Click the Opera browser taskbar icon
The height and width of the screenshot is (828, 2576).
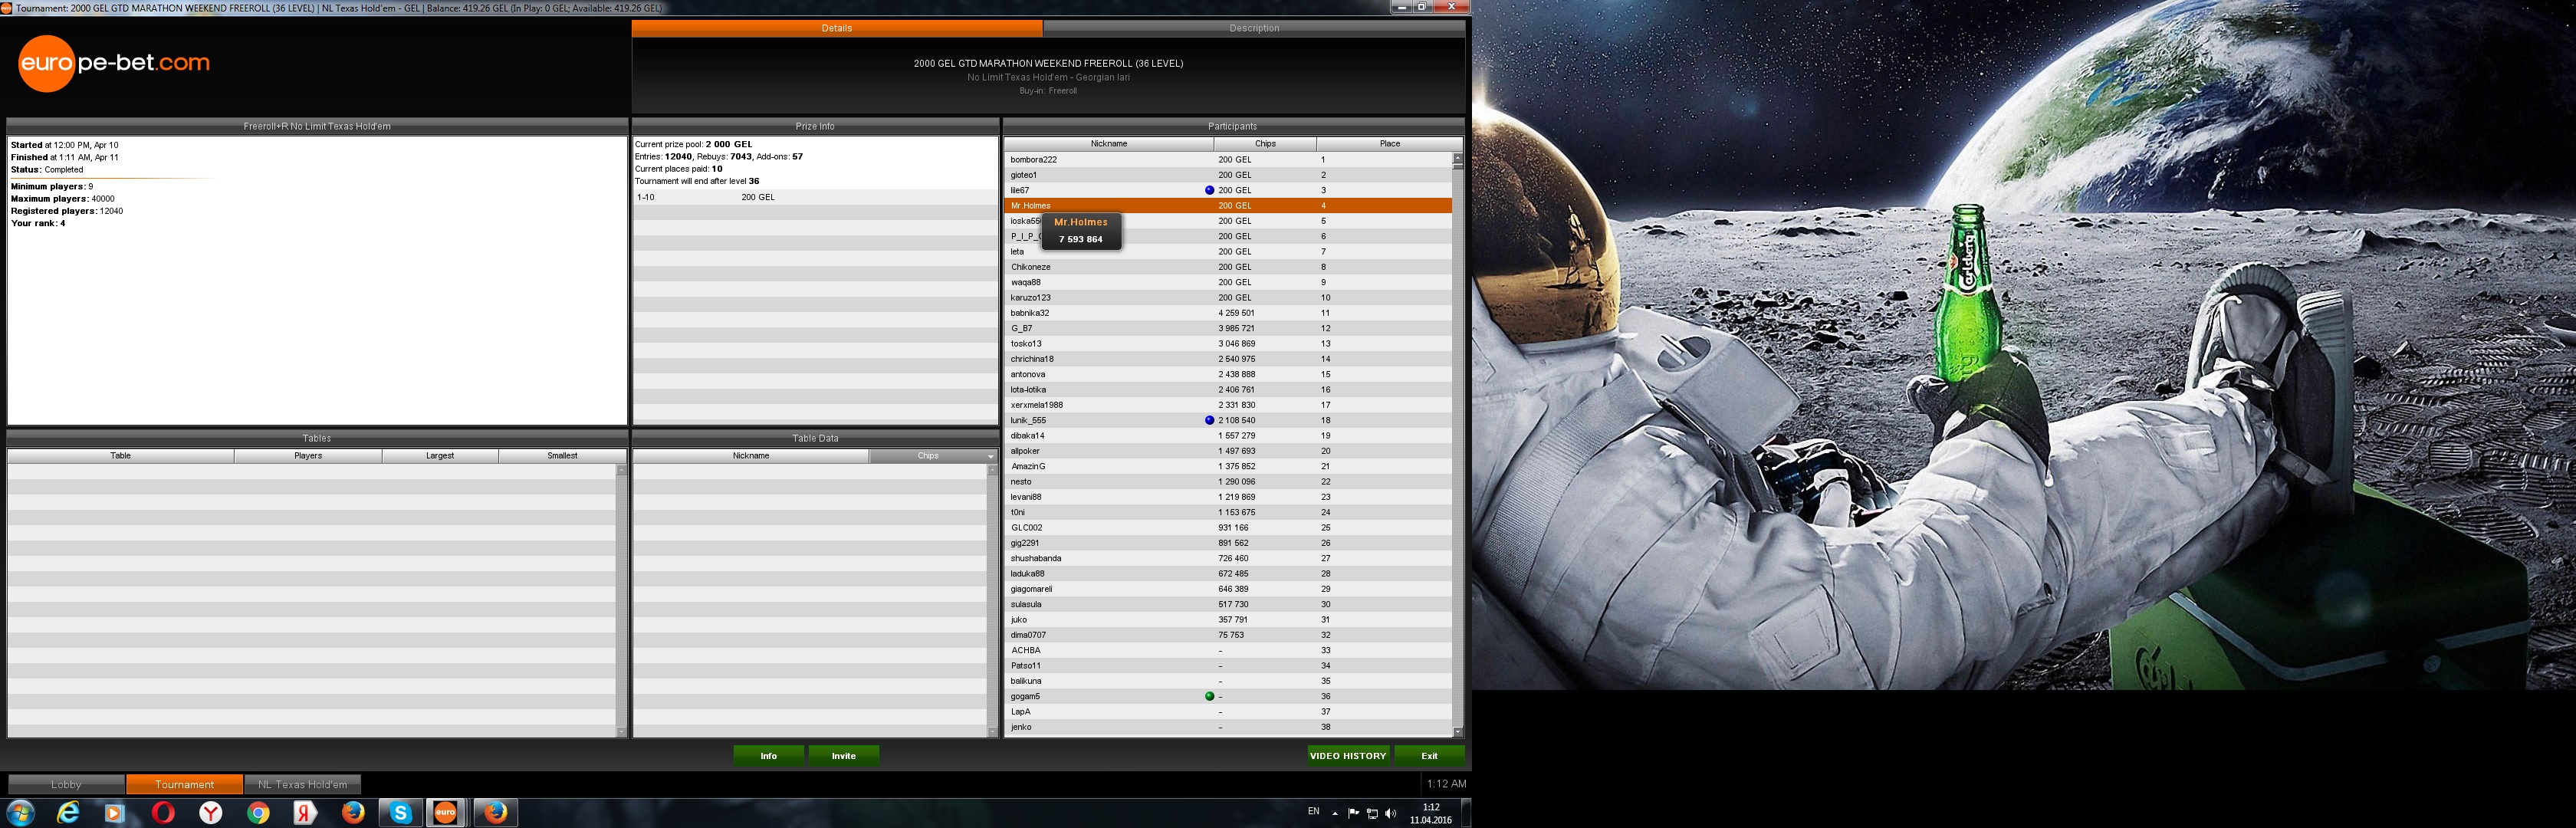163,812
